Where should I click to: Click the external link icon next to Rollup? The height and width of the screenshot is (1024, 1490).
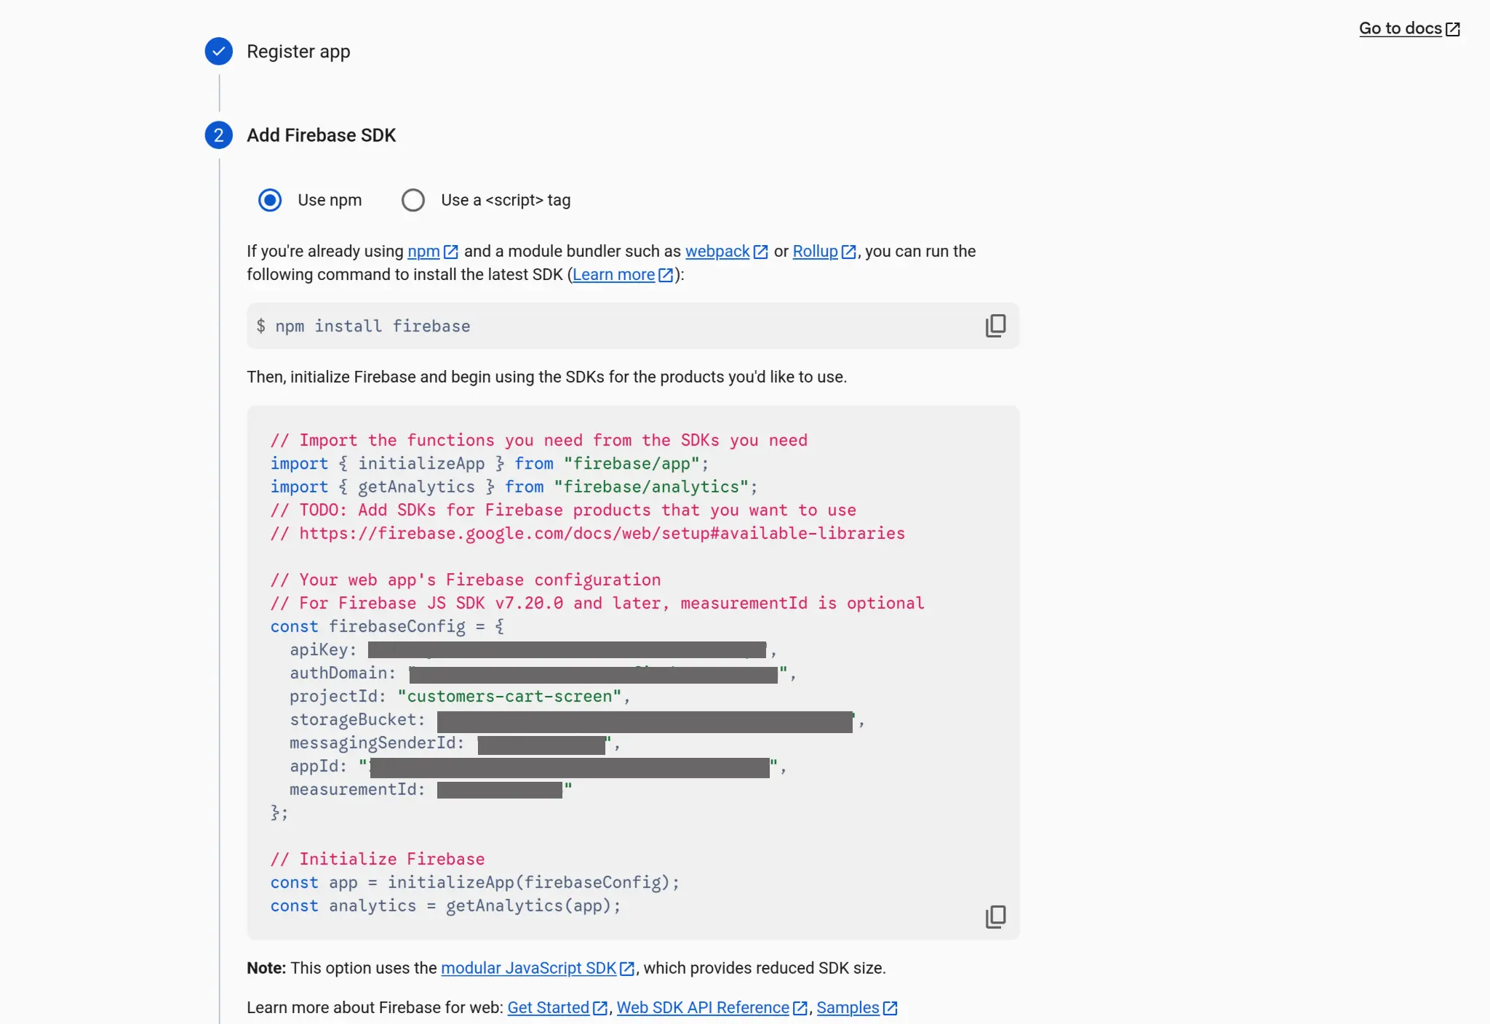pos(848,251)
